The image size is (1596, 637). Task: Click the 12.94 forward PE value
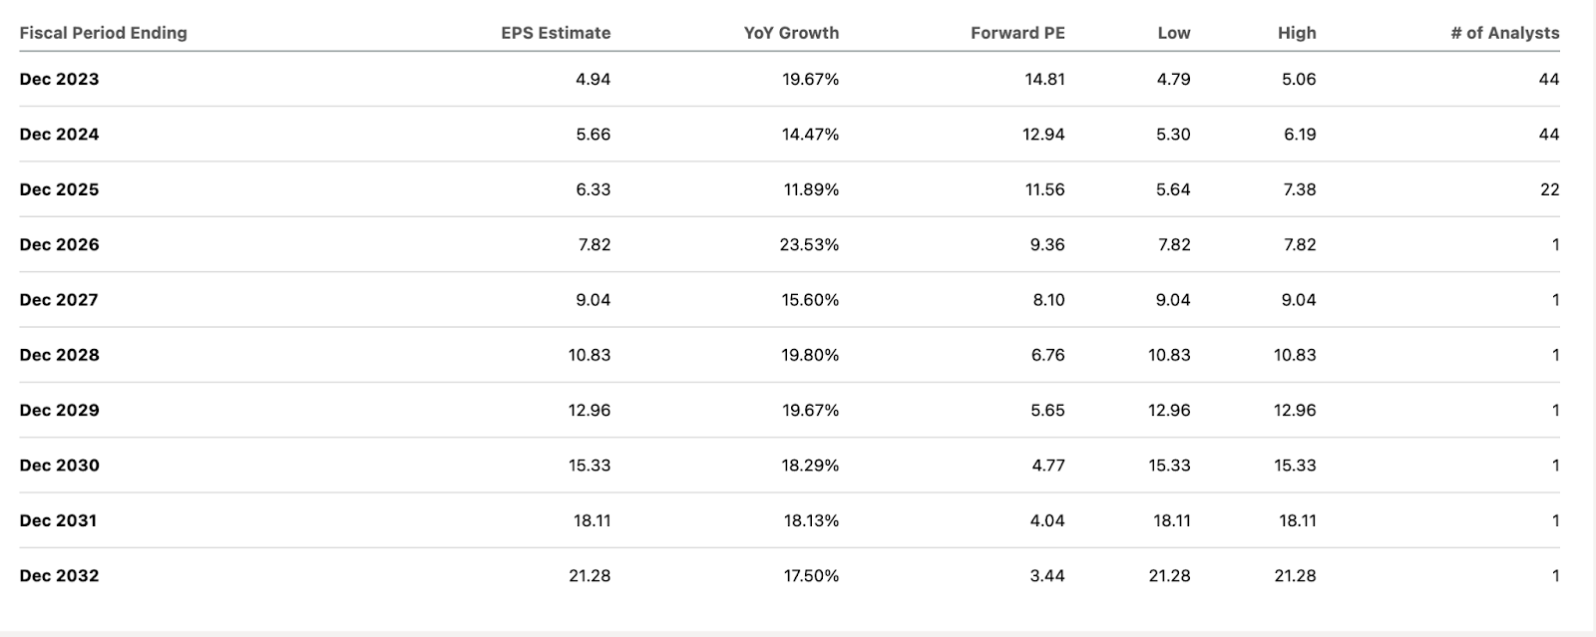pyautogui.click(x=1043, y=135)
